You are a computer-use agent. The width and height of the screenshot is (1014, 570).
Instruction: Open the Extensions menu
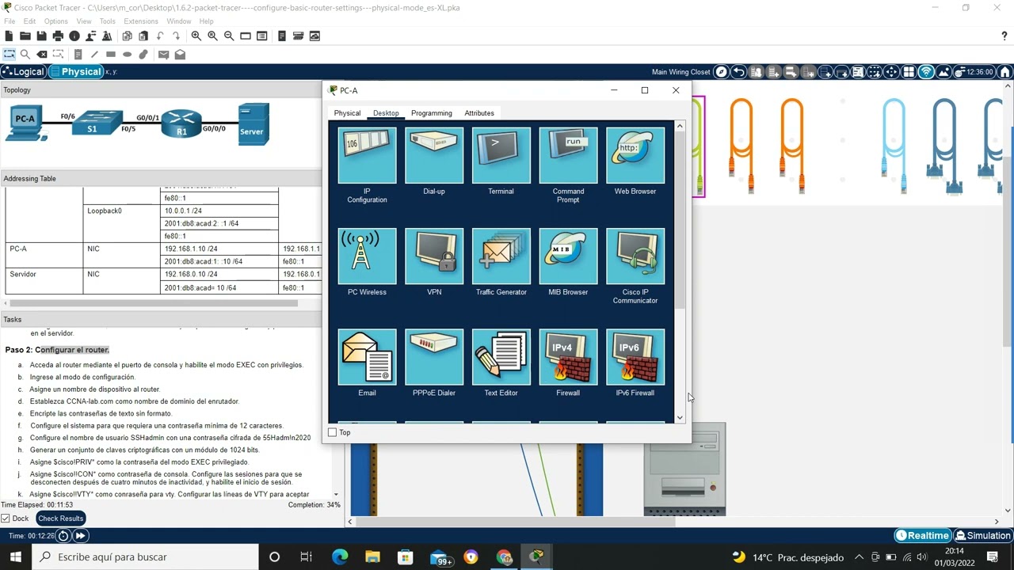click(x=141, y=21)
